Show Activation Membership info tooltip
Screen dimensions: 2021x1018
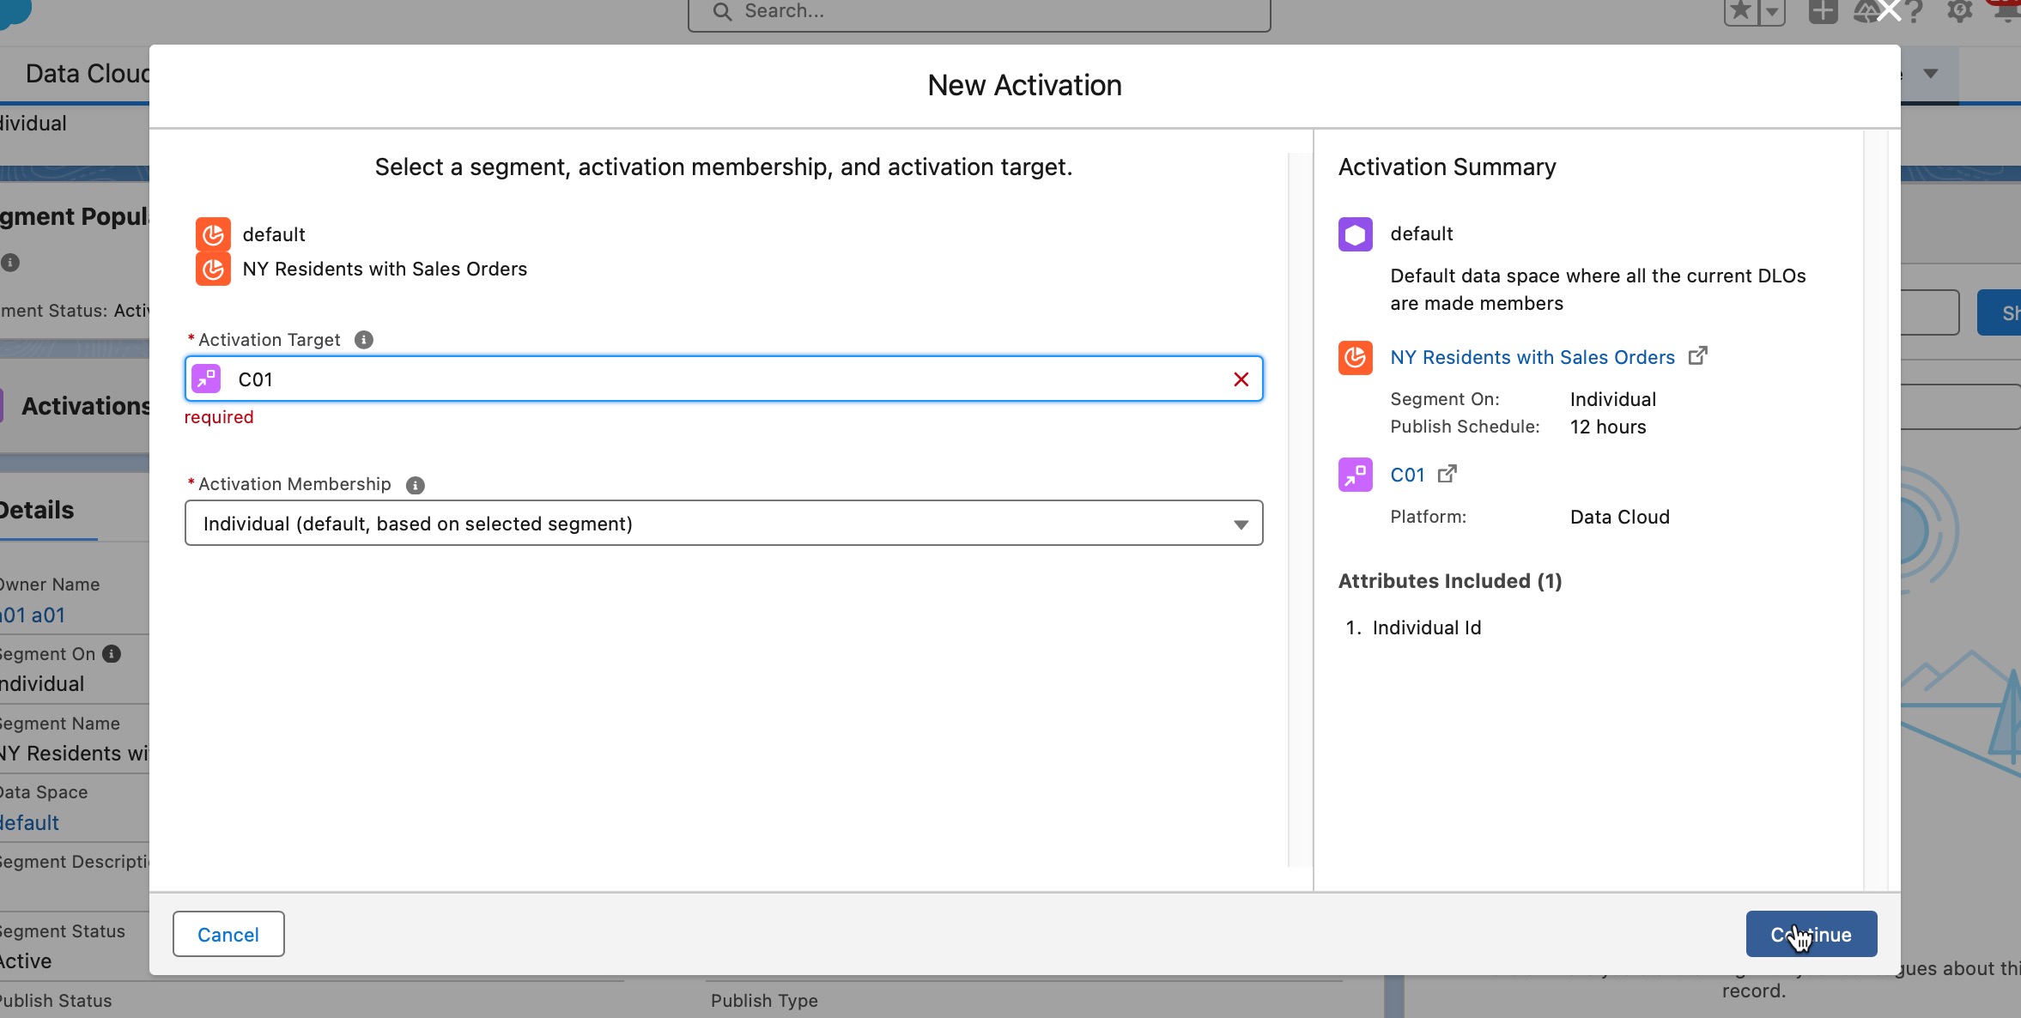click(416, 485)
